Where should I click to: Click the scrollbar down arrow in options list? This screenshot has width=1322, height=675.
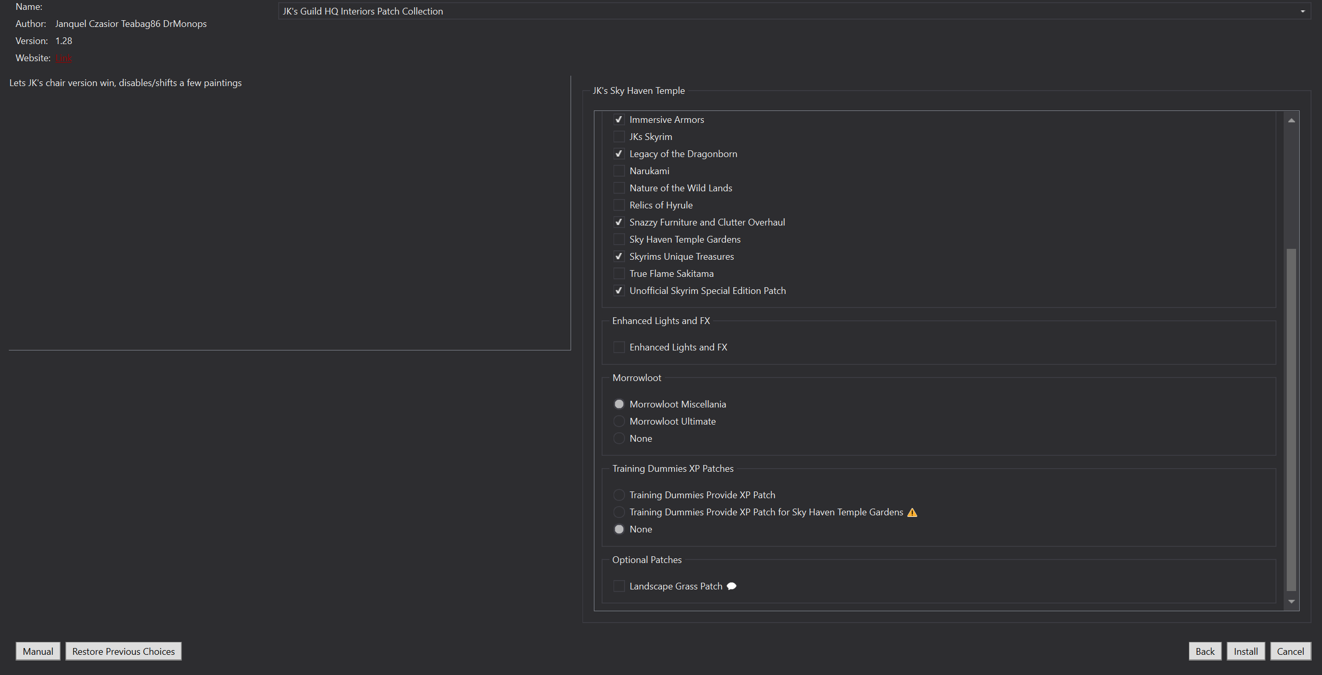click(1291, 601)
